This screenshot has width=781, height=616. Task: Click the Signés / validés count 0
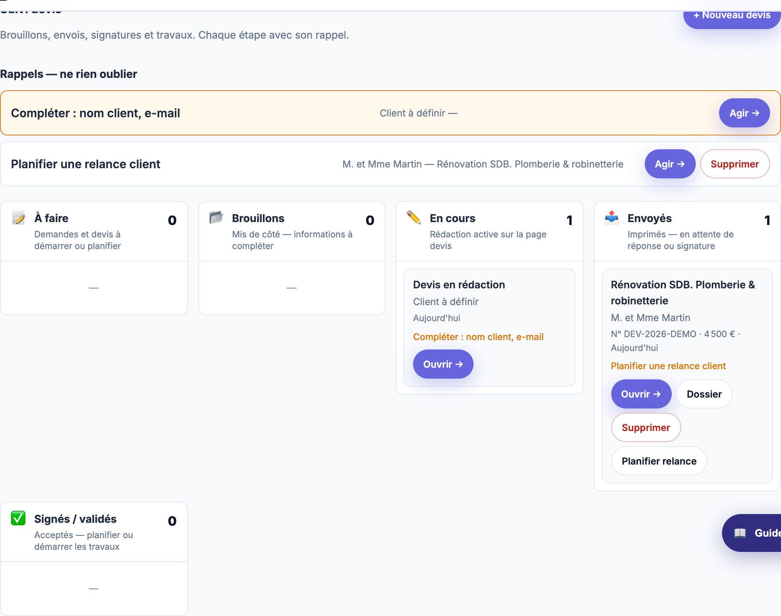pyautogui.click(x=172, y=521)
